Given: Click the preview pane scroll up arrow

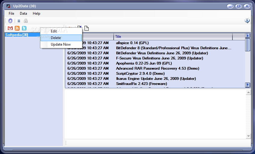Looking at the screenshot, I should [248, 92].
